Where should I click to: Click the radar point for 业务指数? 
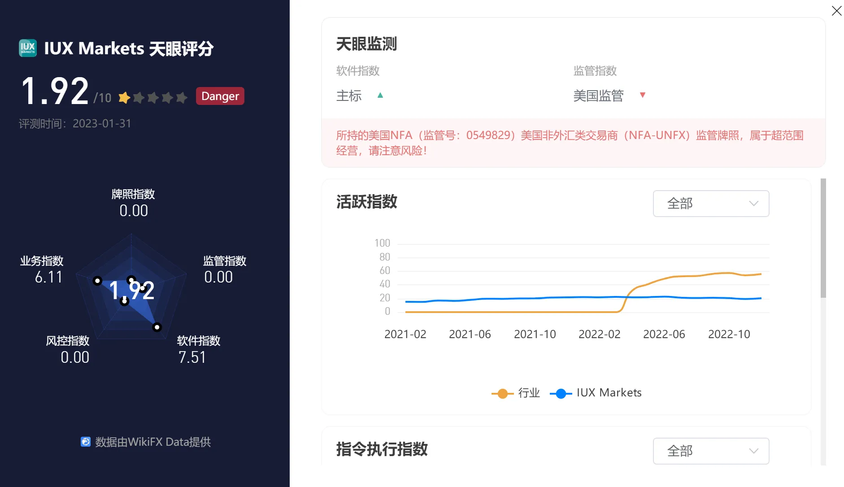point(97,281)
